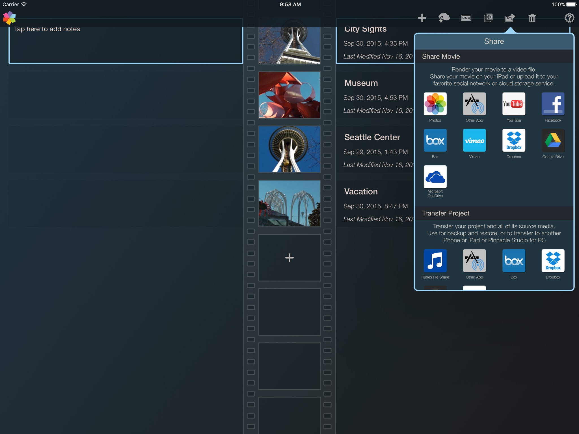Tap the empty film frame plus to add project
The height and width of the screenshot is (434, 579).
tap(289, 258)
